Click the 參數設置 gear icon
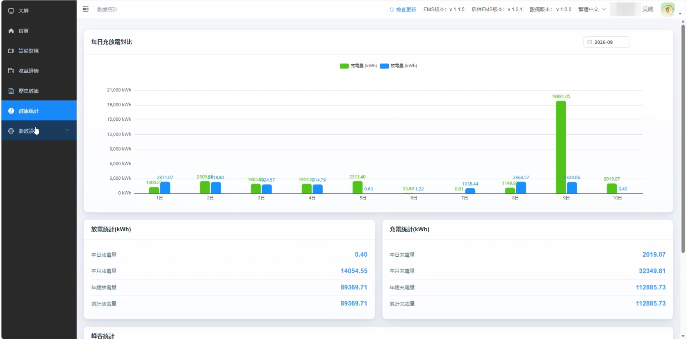This screenshot has width=686, height=339. (x=11, y=131)
